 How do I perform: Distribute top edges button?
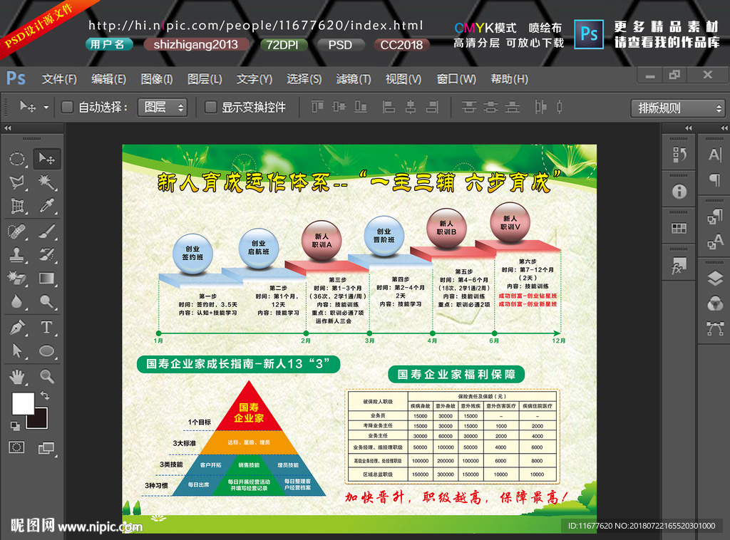point(469,108)
